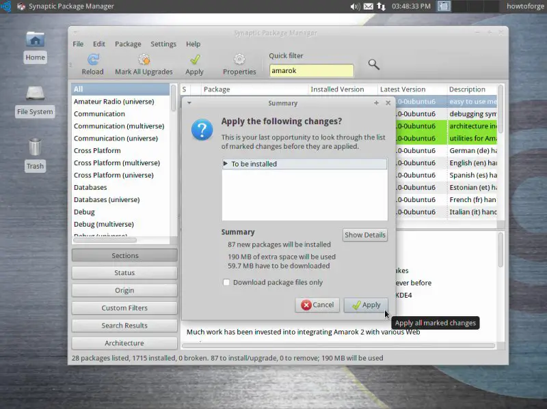Select All in the sections list
The height and width of the screenshot is (409, 547).
[x=121, y=89]
